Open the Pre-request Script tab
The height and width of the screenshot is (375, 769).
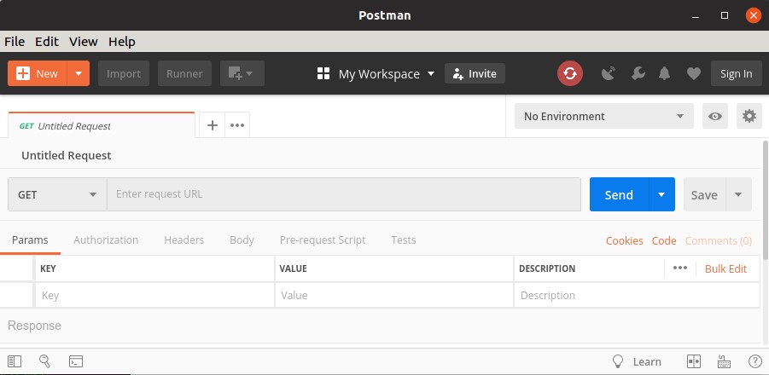coord(323,239)
